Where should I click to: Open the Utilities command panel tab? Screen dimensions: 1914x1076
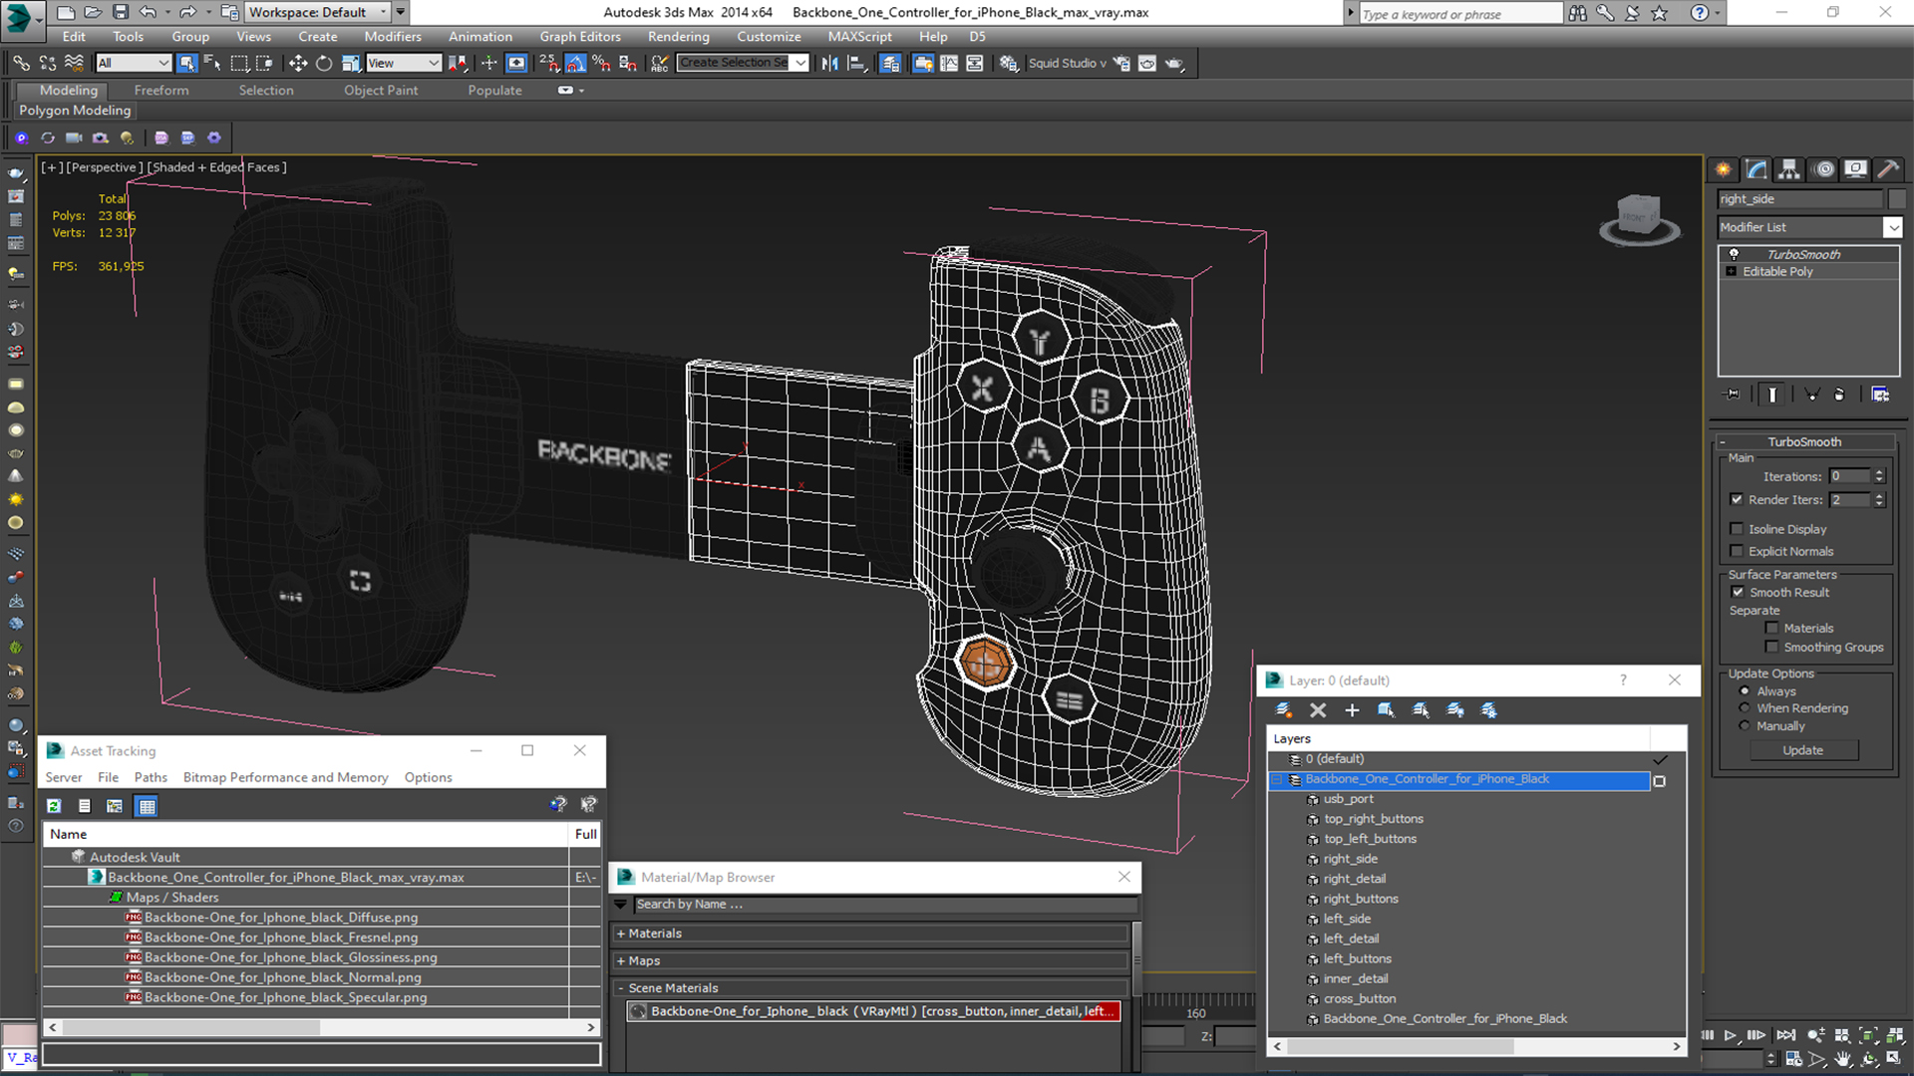1887,169
